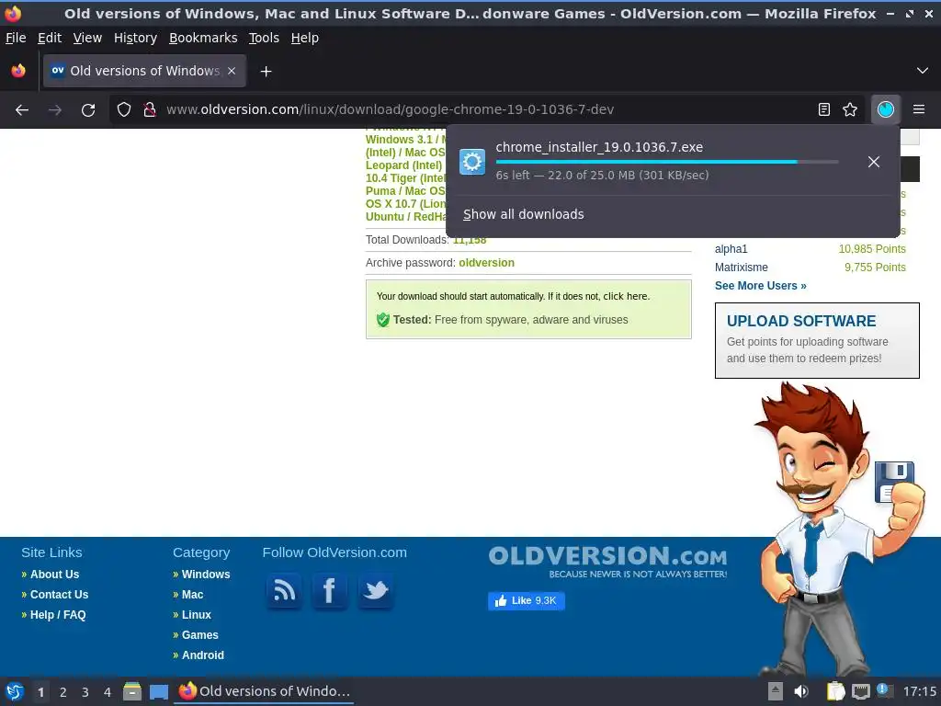Switch to workspace 4 in taskbar

[108, 692]
